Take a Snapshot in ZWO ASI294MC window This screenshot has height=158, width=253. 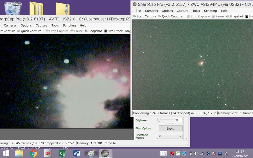[234, 16]
